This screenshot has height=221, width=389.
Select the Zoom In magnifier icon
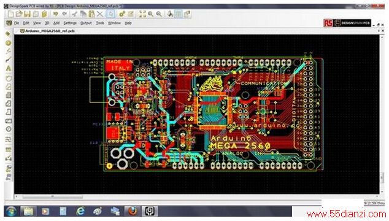[x=150, y=14]
